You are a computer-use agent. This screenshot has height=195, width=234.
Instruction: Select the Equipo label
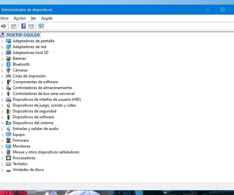19,135
